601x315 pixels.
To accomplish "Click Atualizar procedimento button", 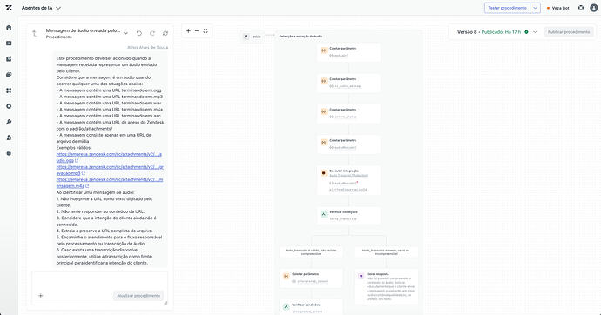I will (138, 296).
